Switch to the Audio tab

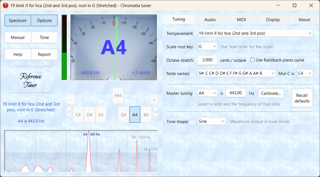click(210, 20)
